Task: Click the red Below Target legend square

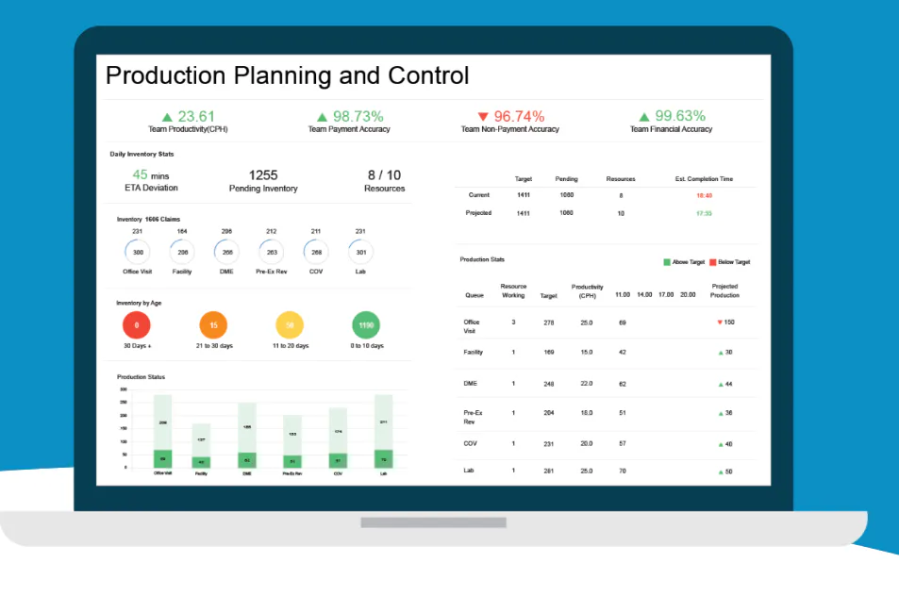Action: coord(712,262)
